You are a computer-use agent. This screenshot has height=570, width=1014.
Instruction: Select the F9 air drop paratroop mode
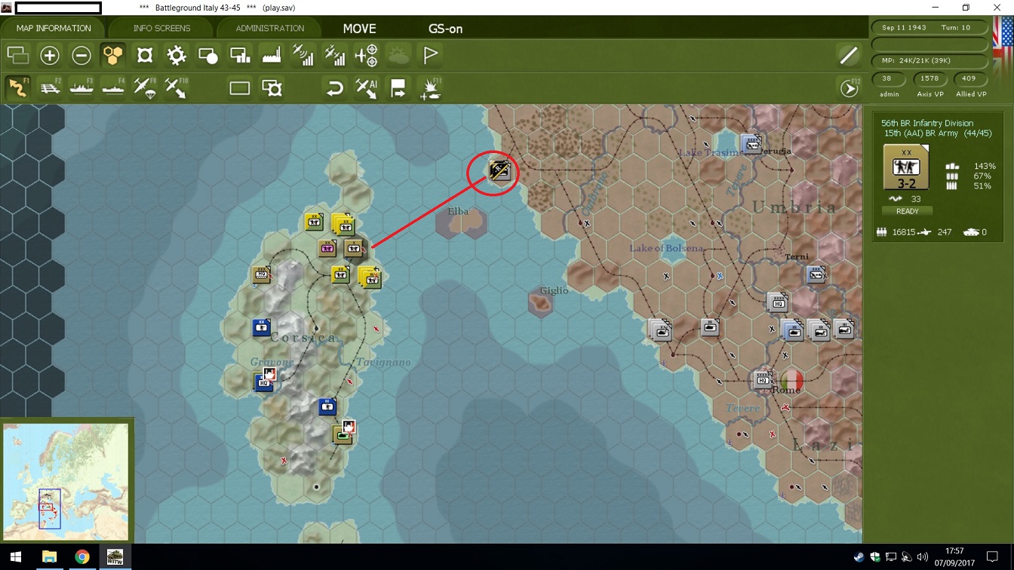[x=145, y=87]
